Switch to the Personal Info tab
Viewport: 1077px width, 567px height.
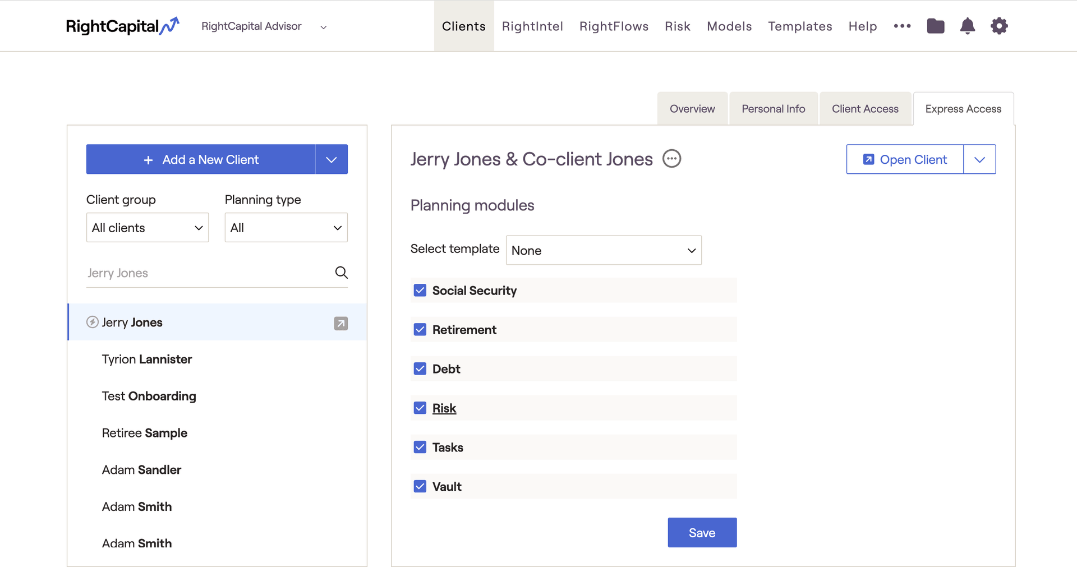(774, 109)
